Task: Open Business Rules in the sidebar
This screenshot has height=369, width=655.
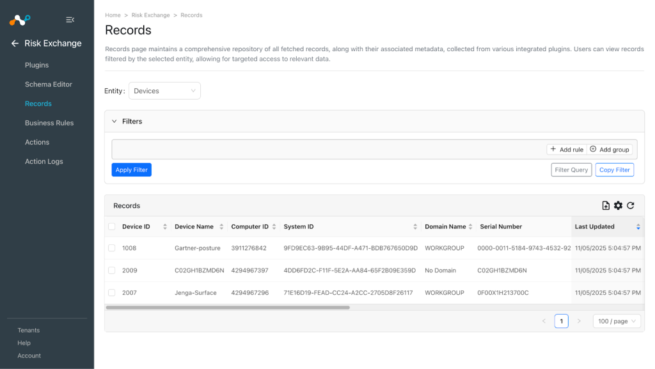Action: tap(49, 123)
